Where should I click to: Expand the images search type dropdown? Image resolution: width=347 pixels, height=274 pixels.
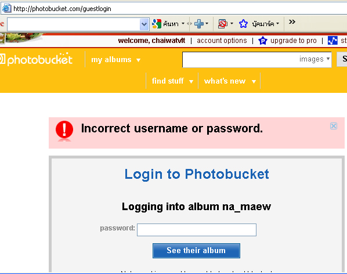[x=315, y=59]
